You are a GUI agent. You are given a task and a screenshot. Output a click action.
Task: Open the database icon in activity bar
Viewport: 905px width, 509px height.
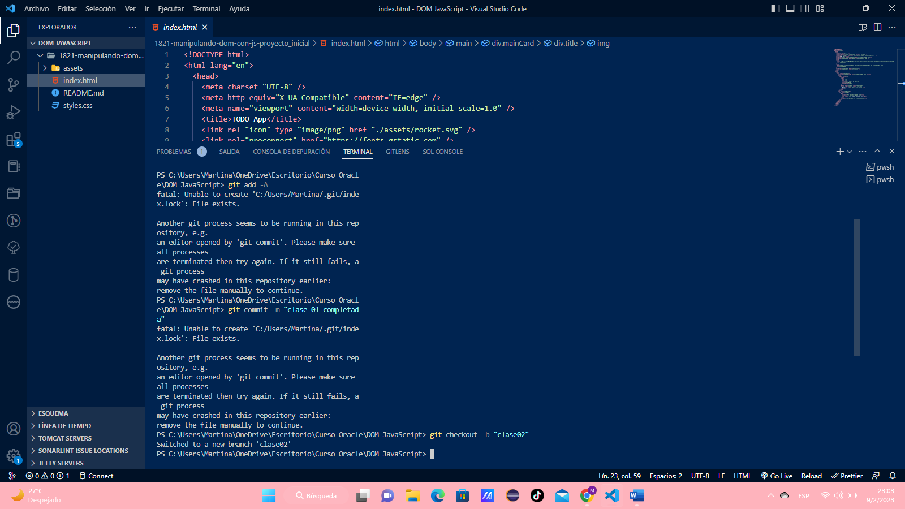pyautogui.click(x=14, y=275)
